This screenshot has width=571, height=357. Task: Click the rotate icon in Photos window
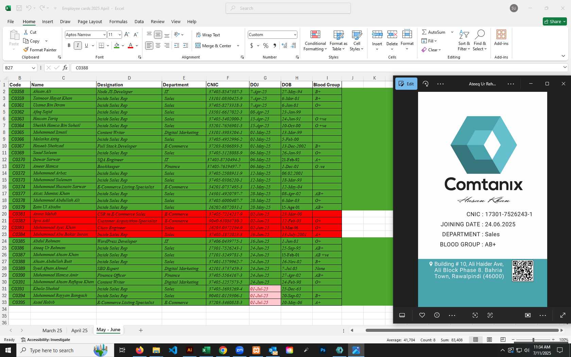pos(426,84)
